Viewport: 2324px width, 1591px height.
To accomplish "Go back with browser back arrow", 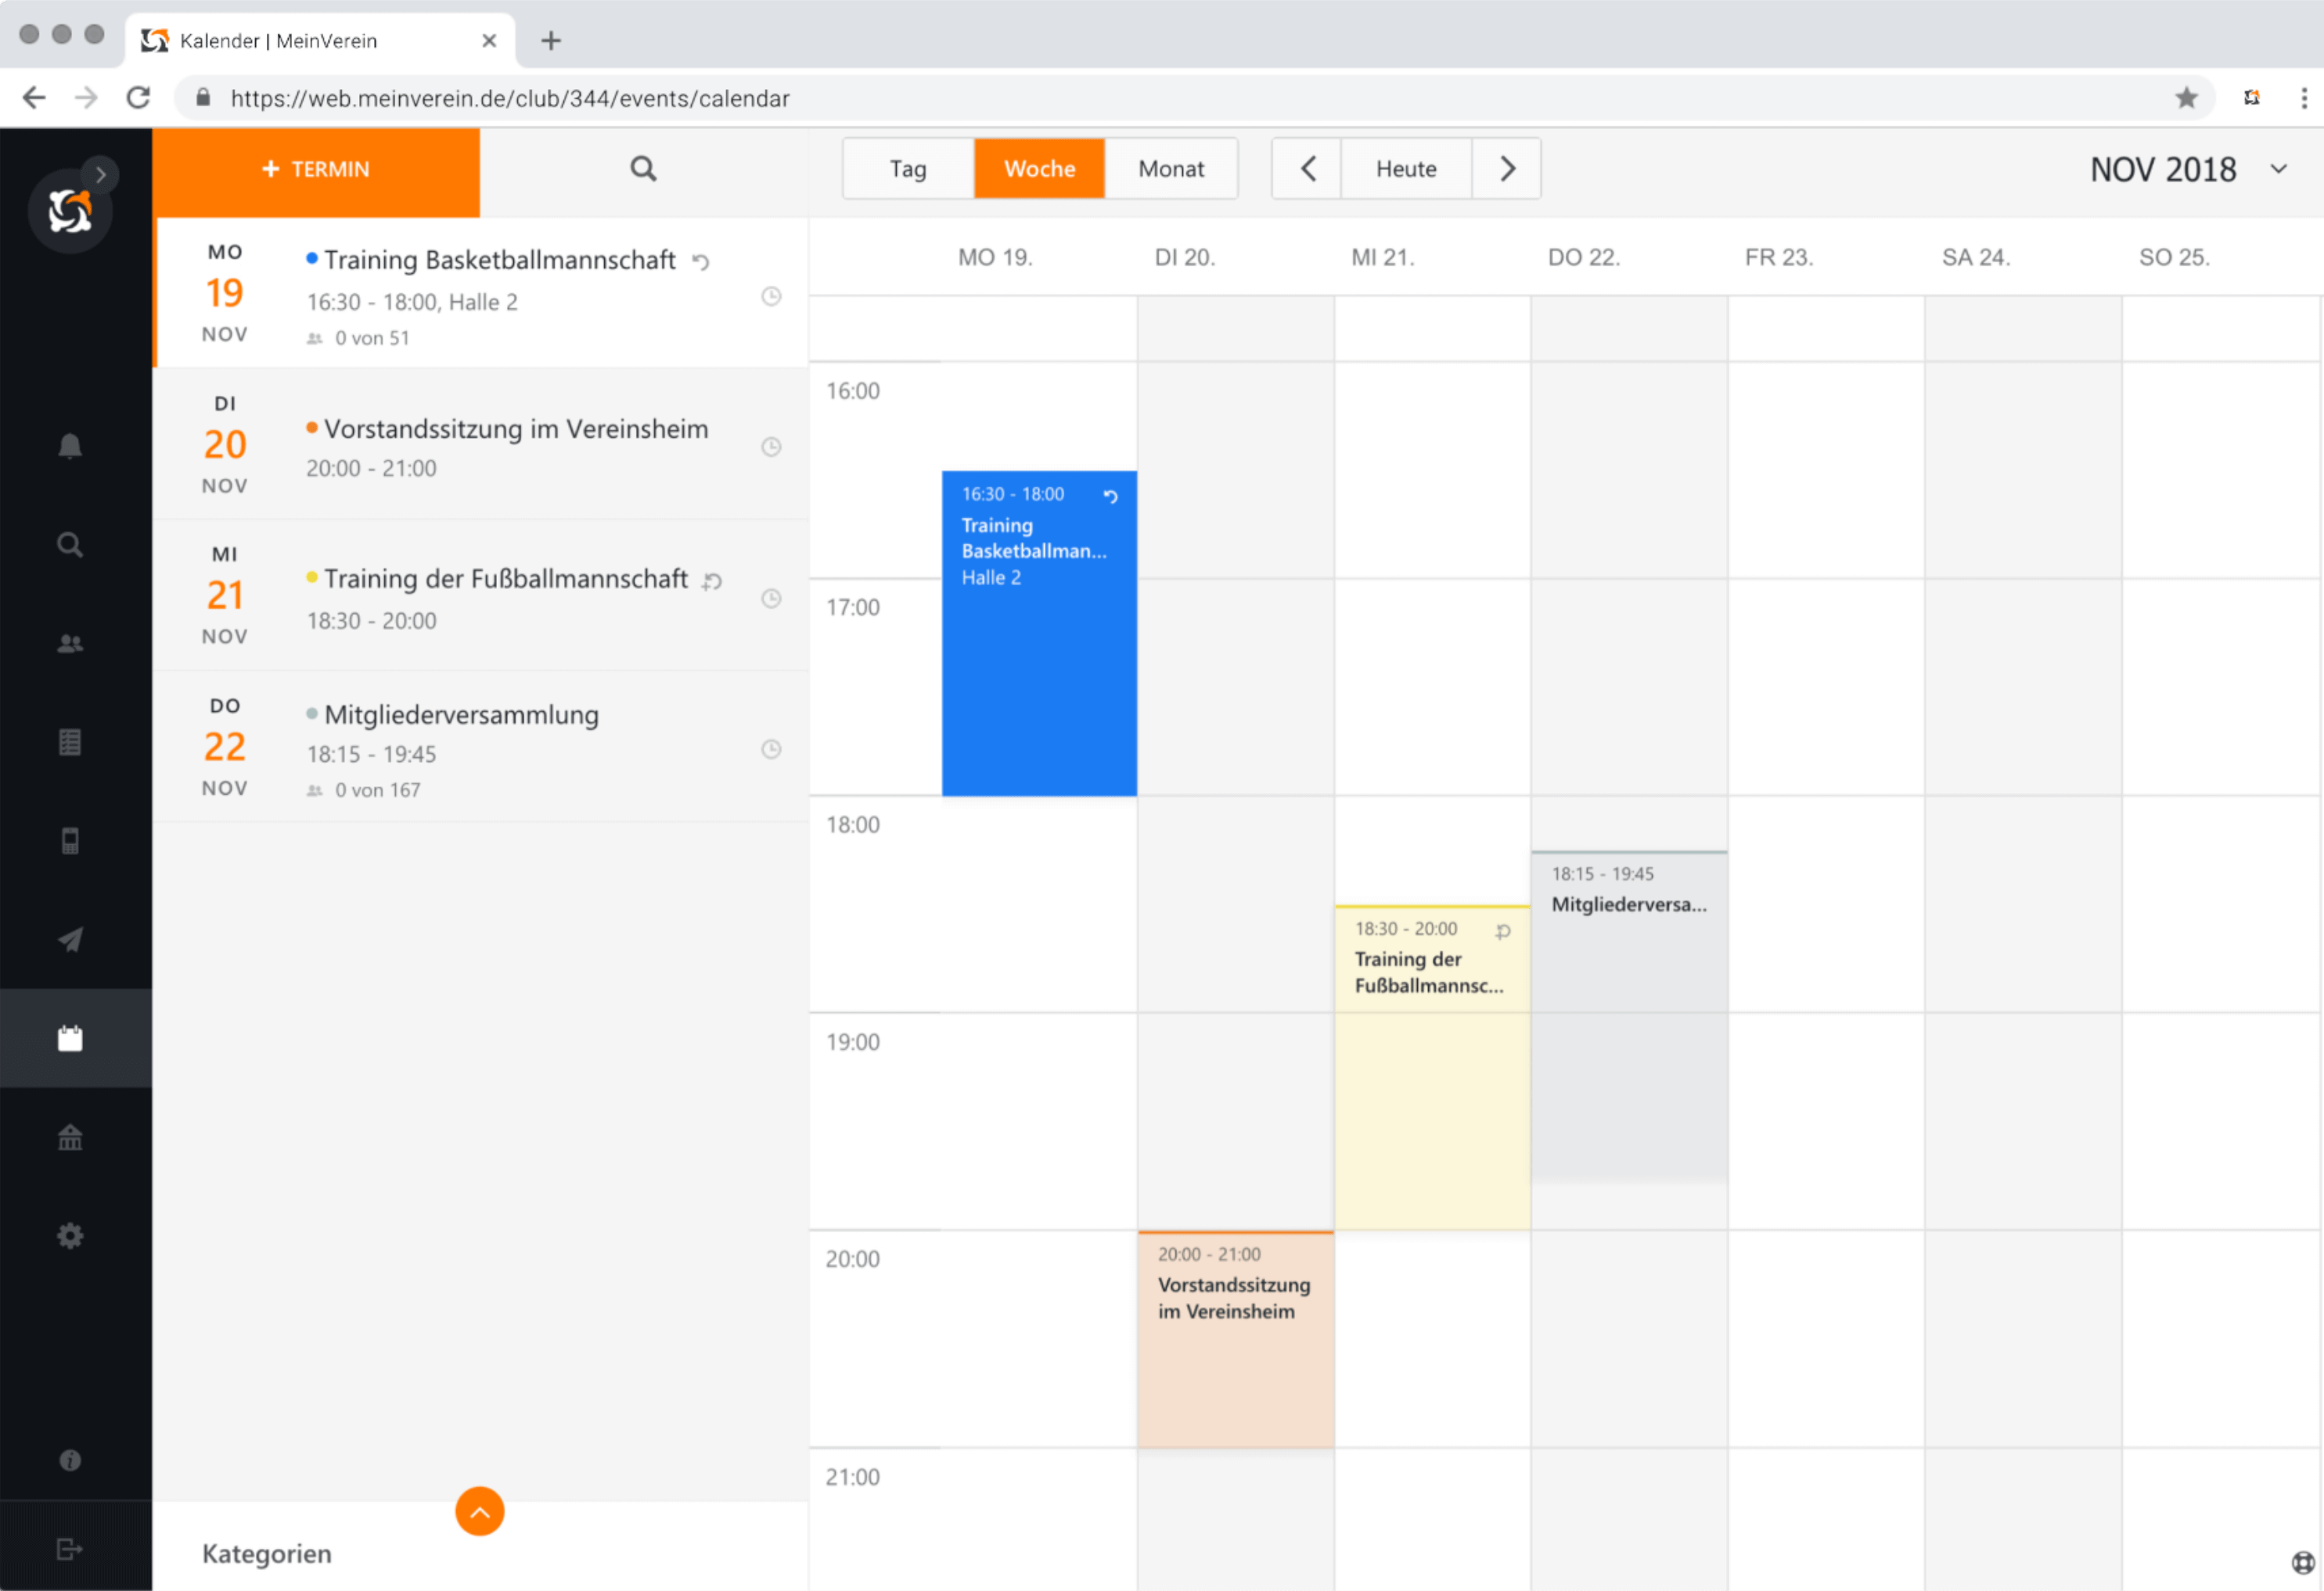I will click(x=34, y=98).
